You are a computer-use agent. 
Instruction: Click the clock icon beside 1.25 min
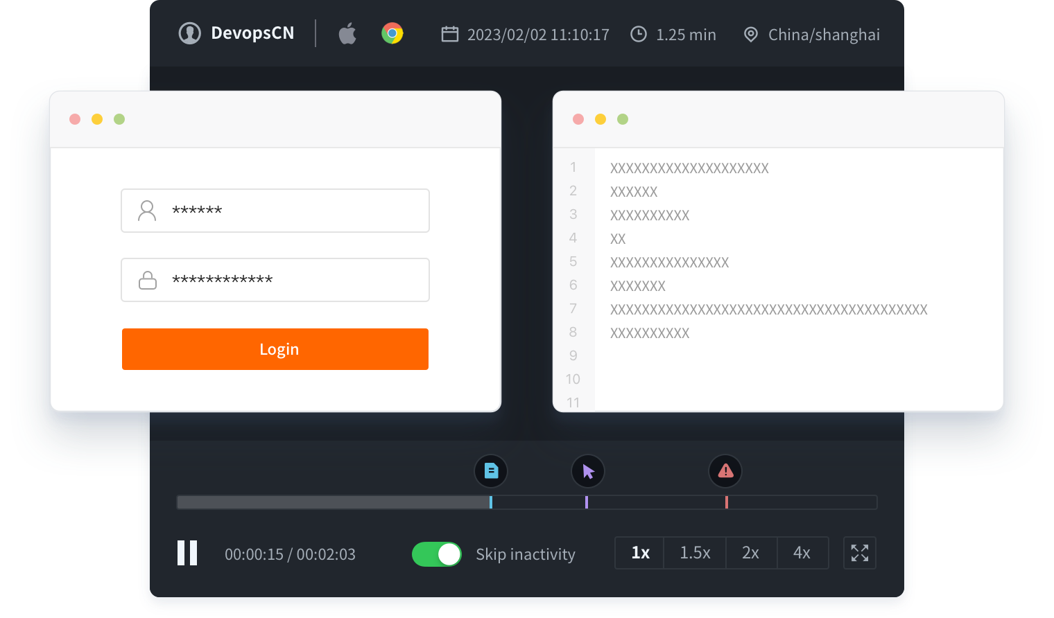639,34
